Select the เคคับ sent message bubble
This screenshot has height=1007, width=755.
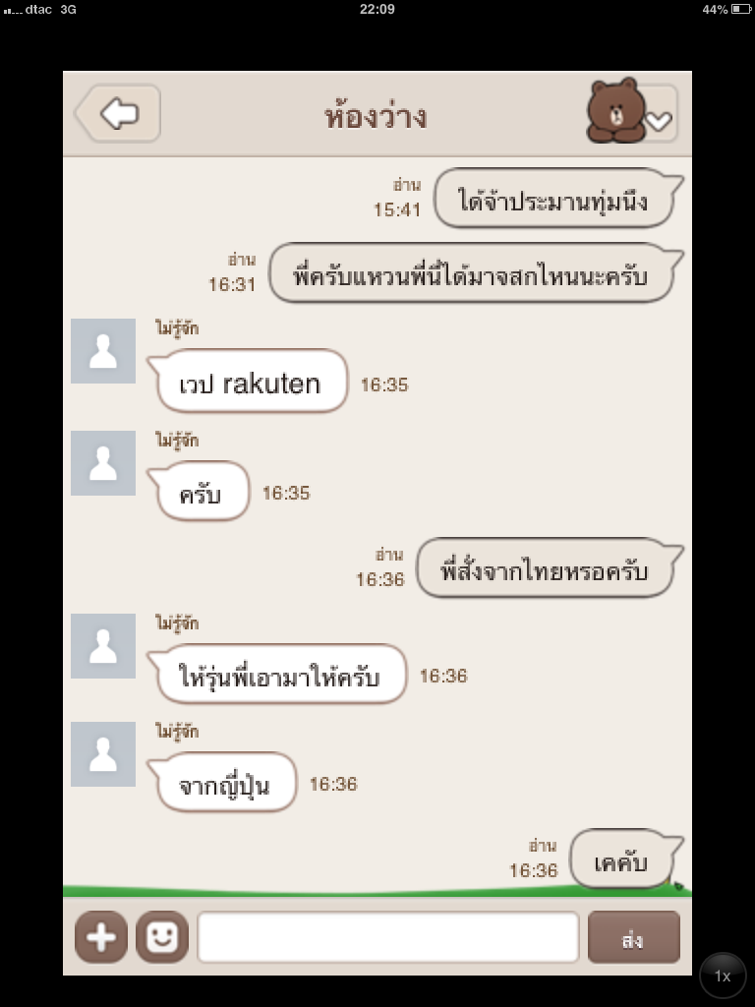pyautogui.click(x=626, y=859)
